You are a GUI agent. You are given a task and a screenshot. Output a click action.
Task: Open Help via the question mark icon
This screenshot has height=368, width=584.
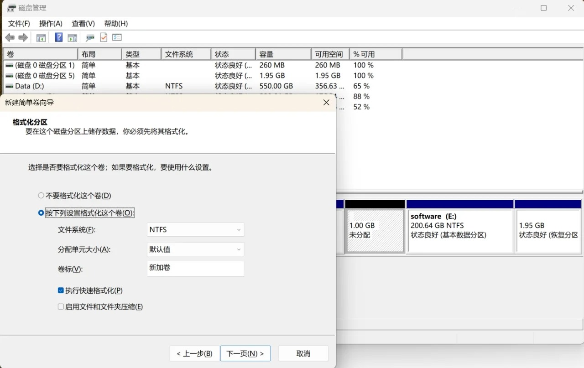pos(58,37)
